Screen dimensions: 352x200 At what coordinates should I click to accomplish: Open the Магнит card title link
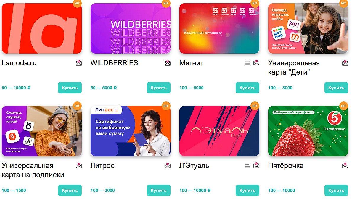point(191,63)
